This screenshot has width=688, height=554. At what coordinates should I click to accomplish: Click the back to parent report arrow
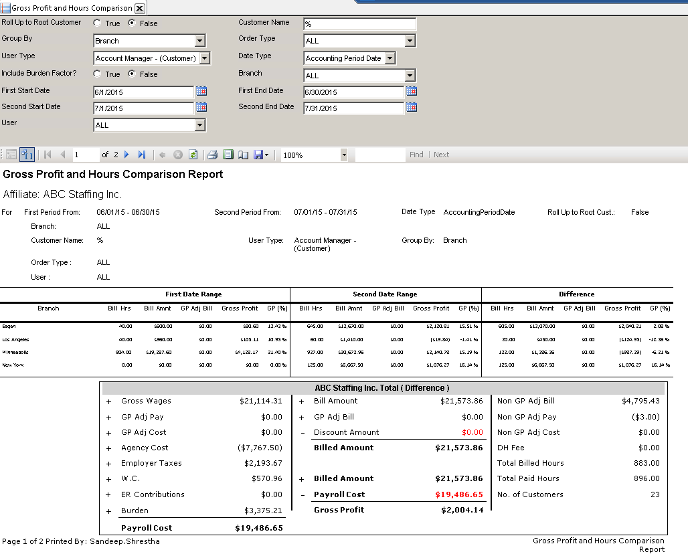(163, 155)
